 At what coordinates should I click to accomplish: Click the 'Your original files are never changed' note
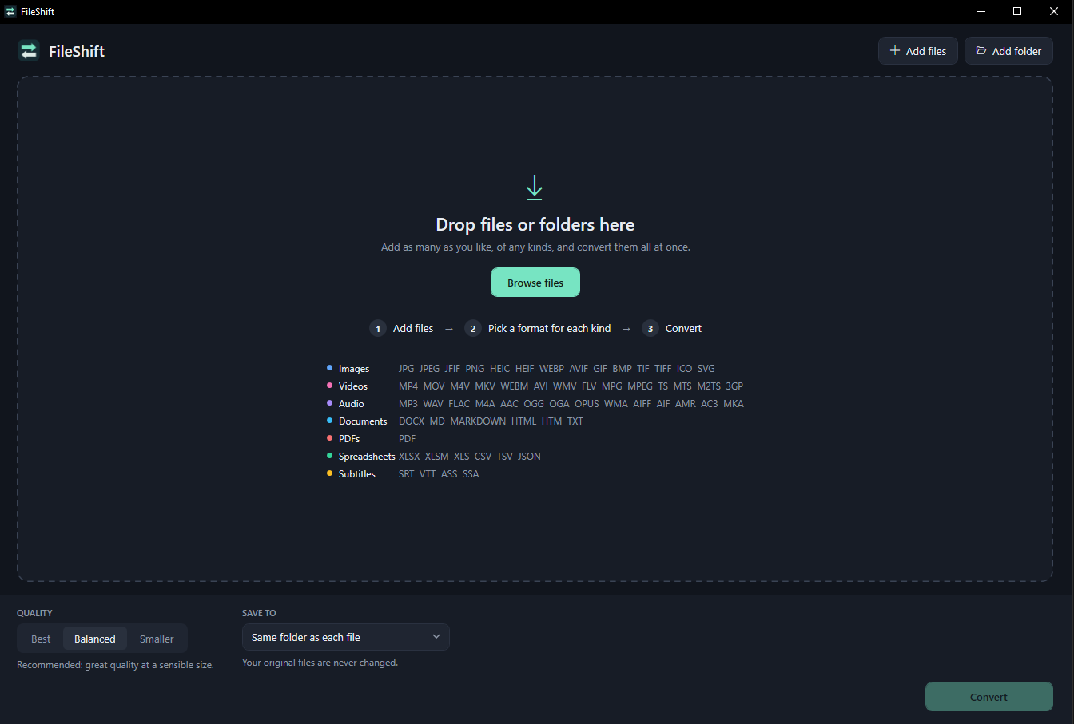(x=320, y=663)
